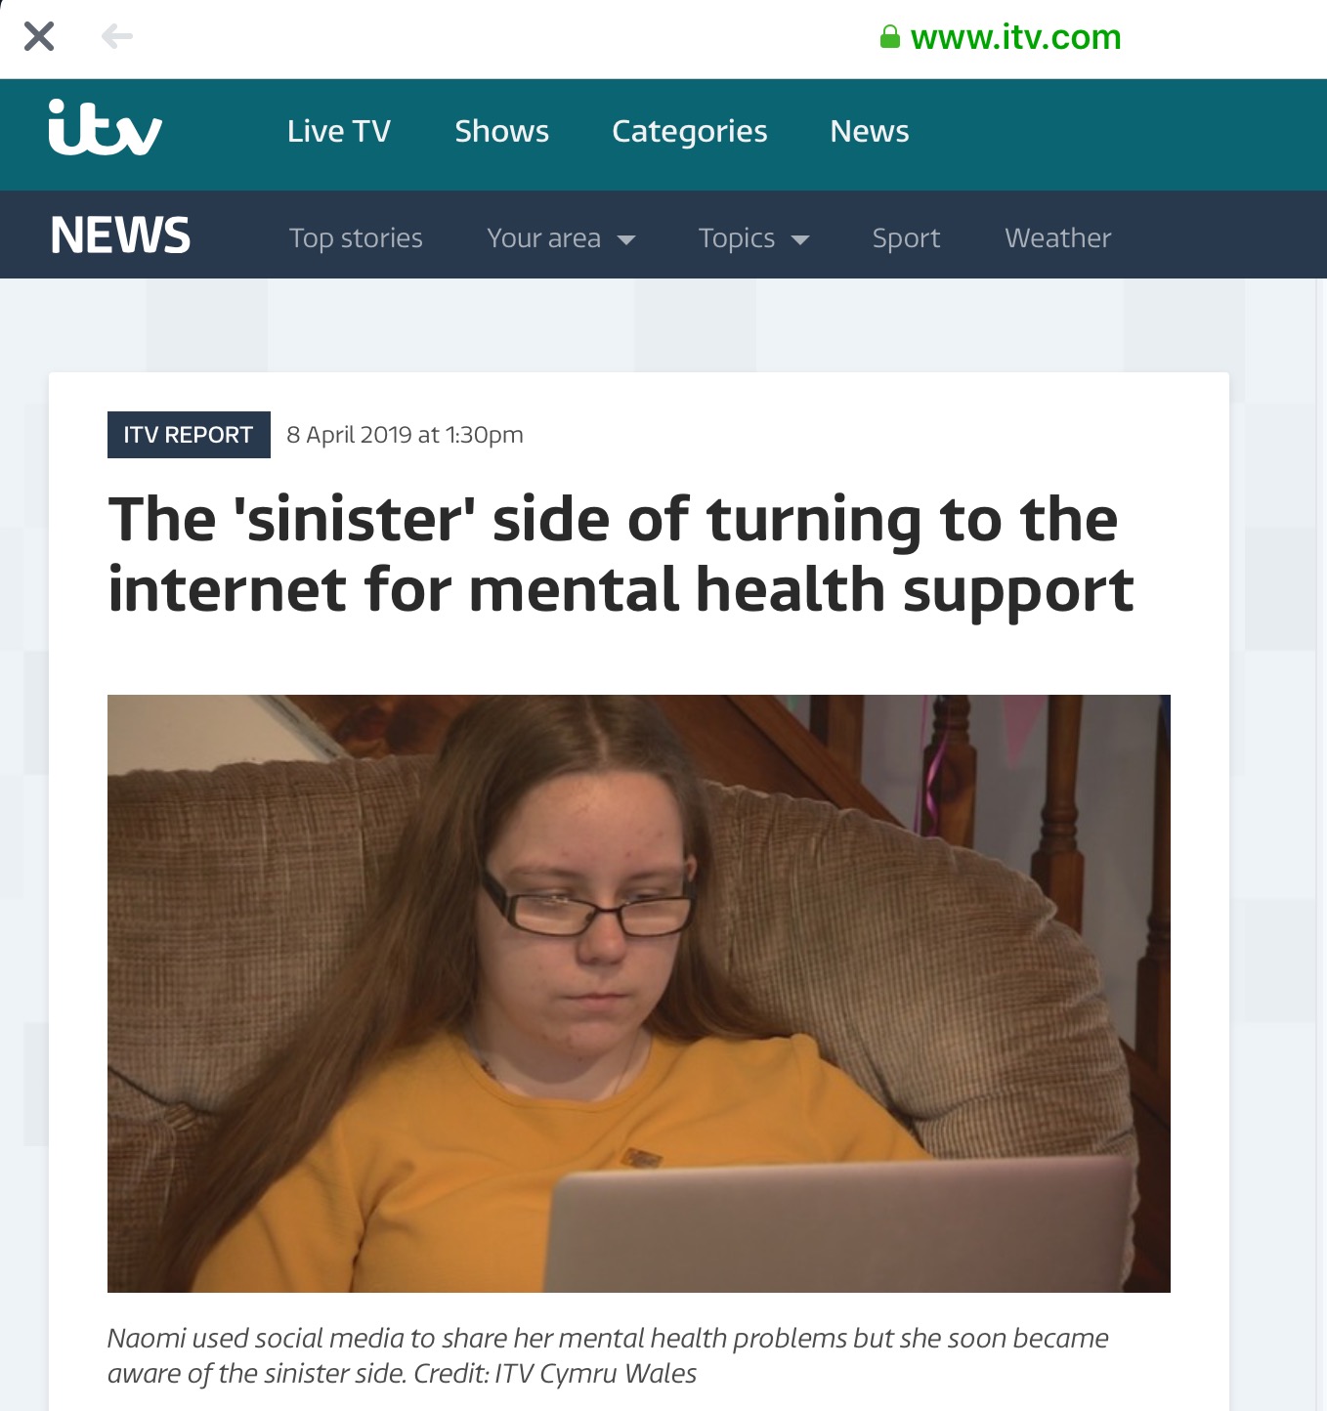Expand the Your area dropdown arrow
The height and width of the screenshot is (1411, 1327).
coord(626,240)
